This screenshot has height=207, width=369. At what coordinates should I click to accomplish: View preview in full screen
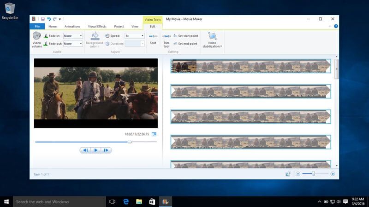pos(154,134)
